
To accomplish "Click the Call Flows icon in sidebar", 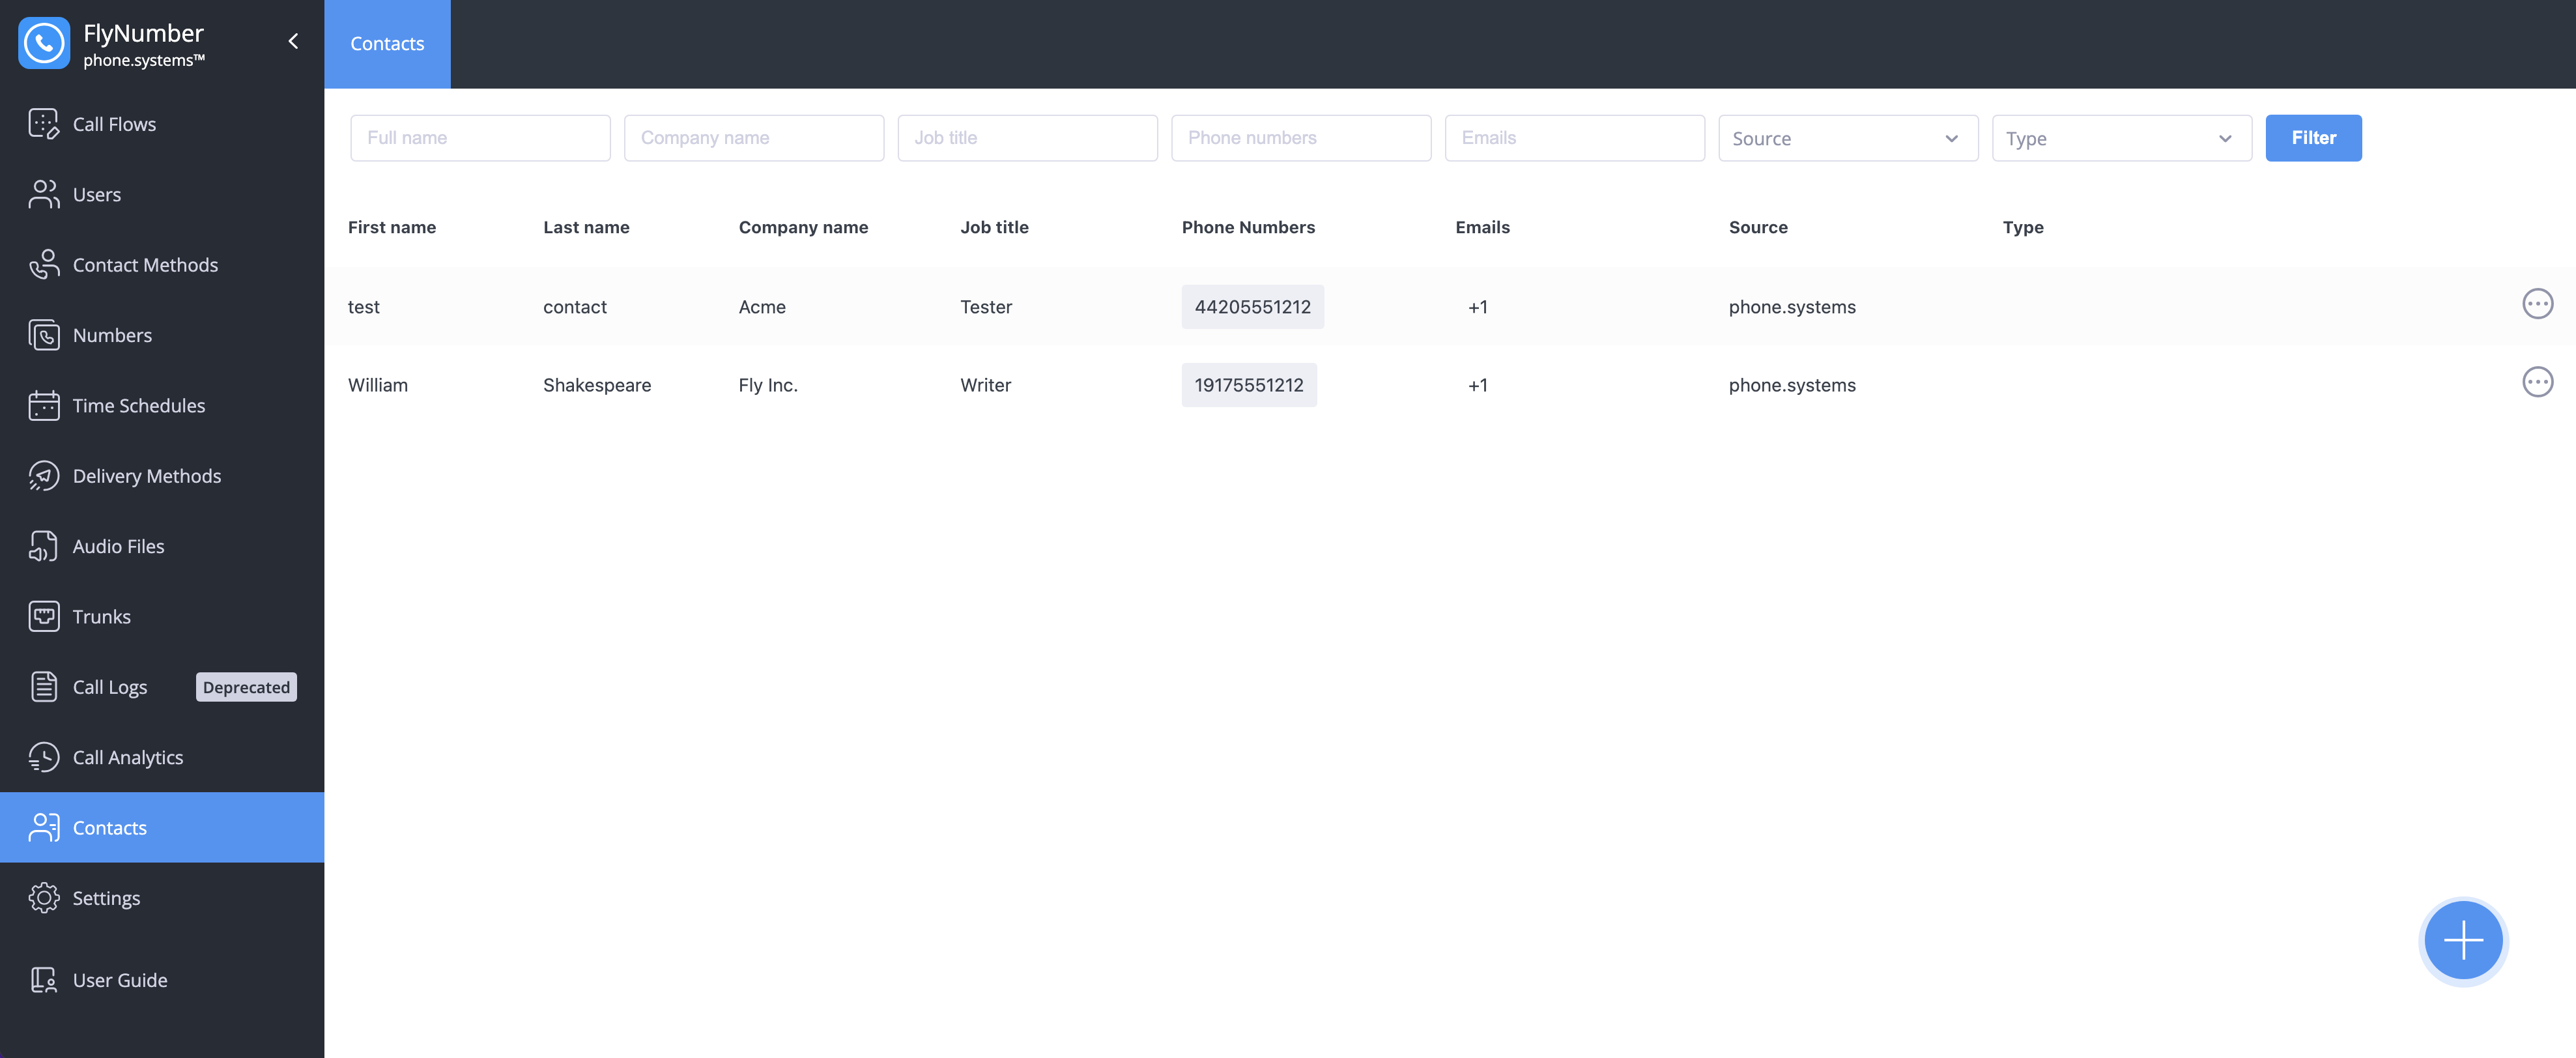I will click(x=43, y=123).
